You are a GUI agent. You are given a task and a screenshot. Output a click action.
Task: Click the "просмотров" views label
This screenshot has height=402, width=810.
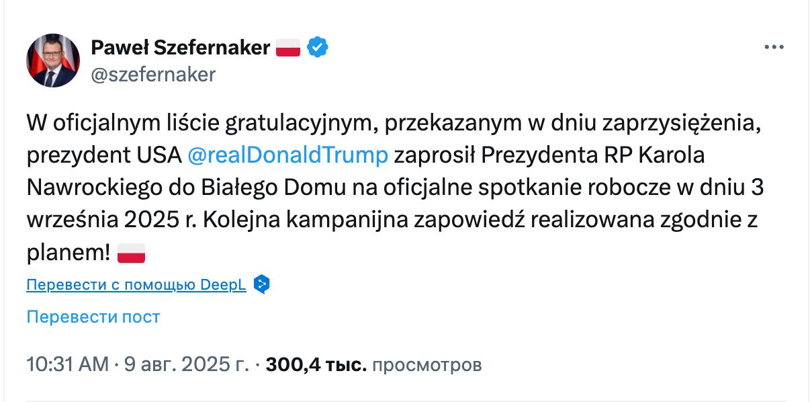[426, 364]
